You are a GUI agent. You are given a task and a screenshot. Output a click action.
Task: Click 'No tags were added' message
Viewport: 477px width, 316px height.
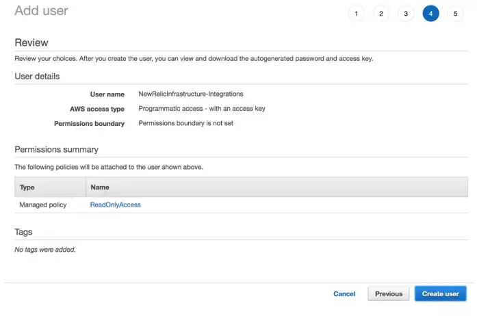pos(45,250)
